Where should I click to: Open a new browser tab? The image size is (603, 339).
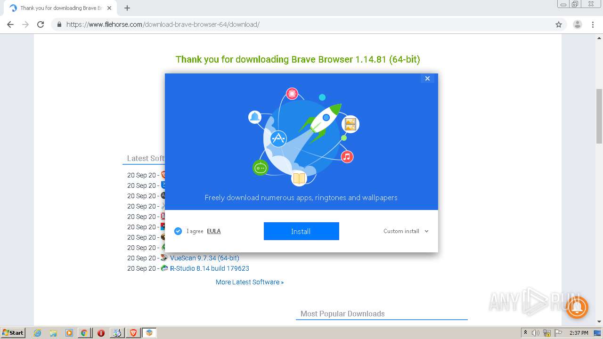coord(127,8)
